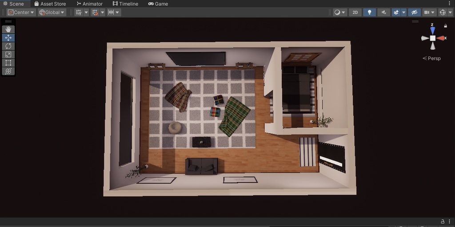Click the orientation gizmo center cube
455x227 pixels.
pyautogui.click(x=433, y=38)
